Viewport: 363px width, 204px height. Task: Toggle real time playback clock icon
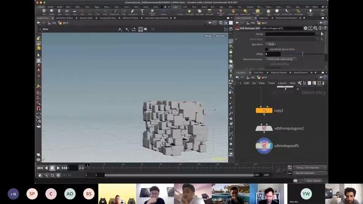(58, 175)
